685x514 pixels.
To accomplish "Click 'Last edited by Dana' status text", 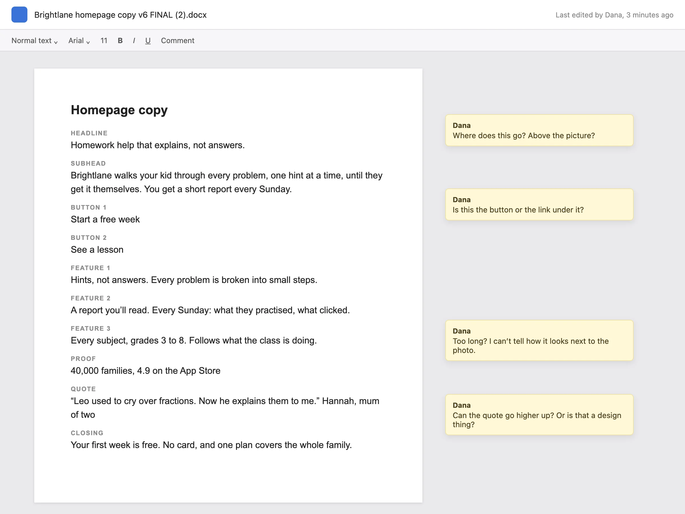I will [x=614, y=15].
